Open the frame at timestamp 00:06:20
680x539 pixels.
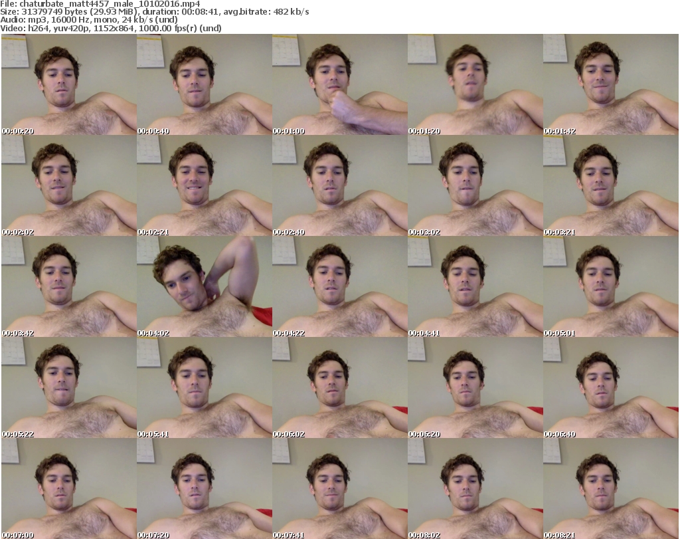pos(475,387)
